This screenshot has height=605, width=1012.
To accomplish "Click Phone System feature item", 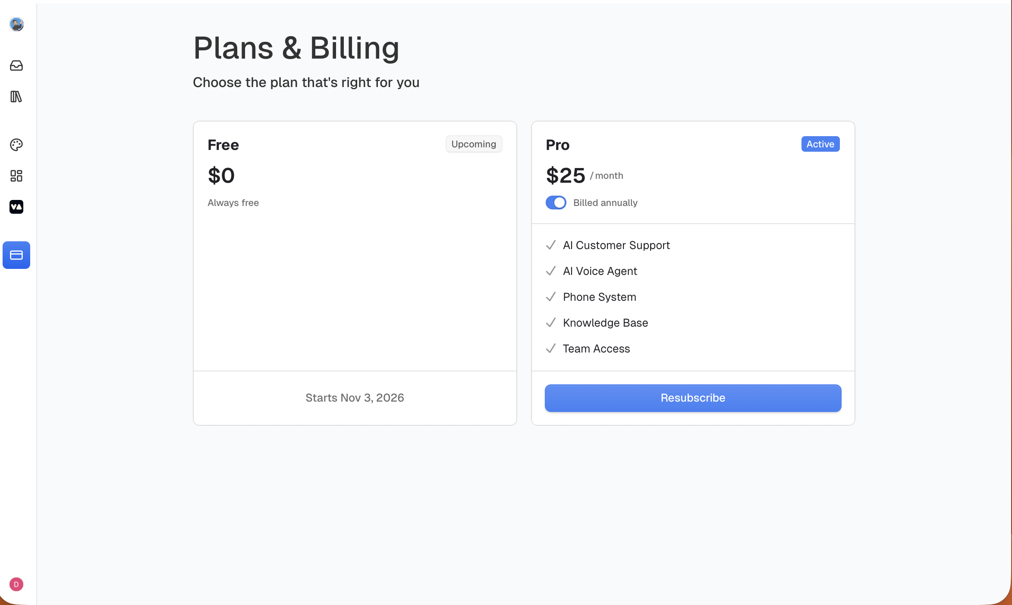I will [599, 297].
